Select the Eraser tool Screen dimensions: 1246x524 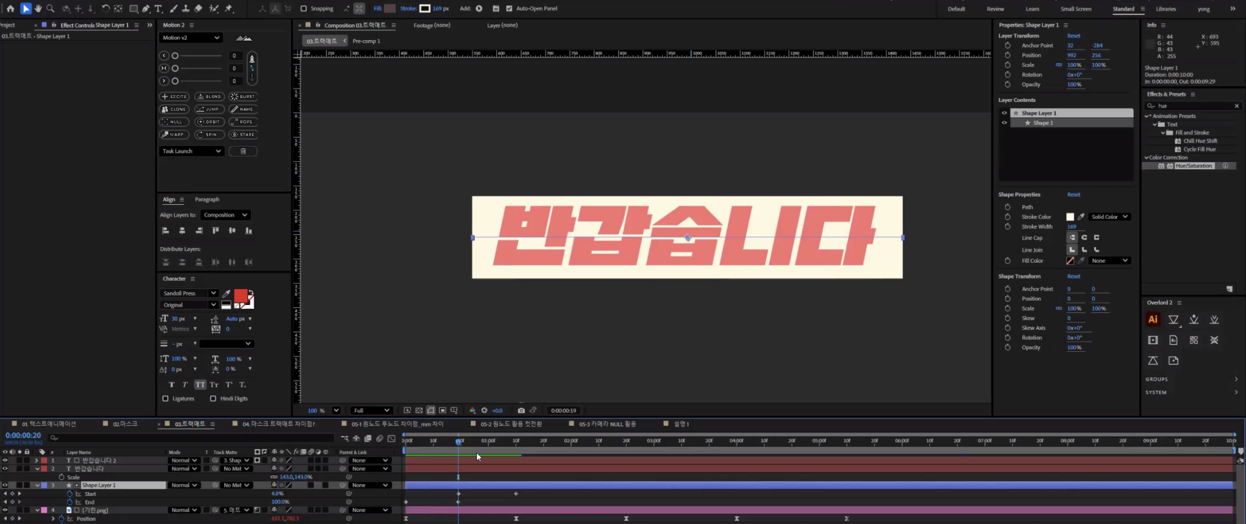point(198,9)
